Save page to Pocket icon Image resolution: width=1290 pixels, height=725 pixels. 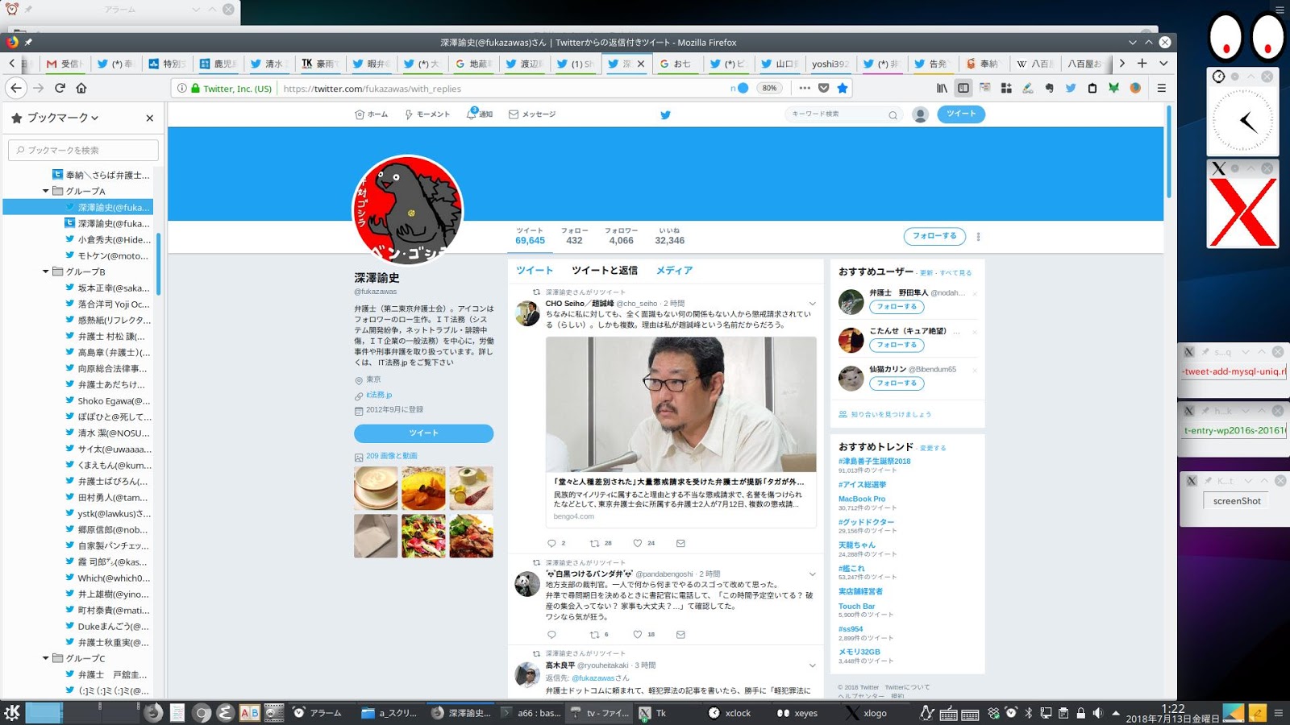pos(823,88)
